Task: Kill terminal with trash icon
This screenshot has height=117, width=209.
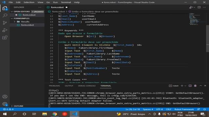Action: click(195, 86)
